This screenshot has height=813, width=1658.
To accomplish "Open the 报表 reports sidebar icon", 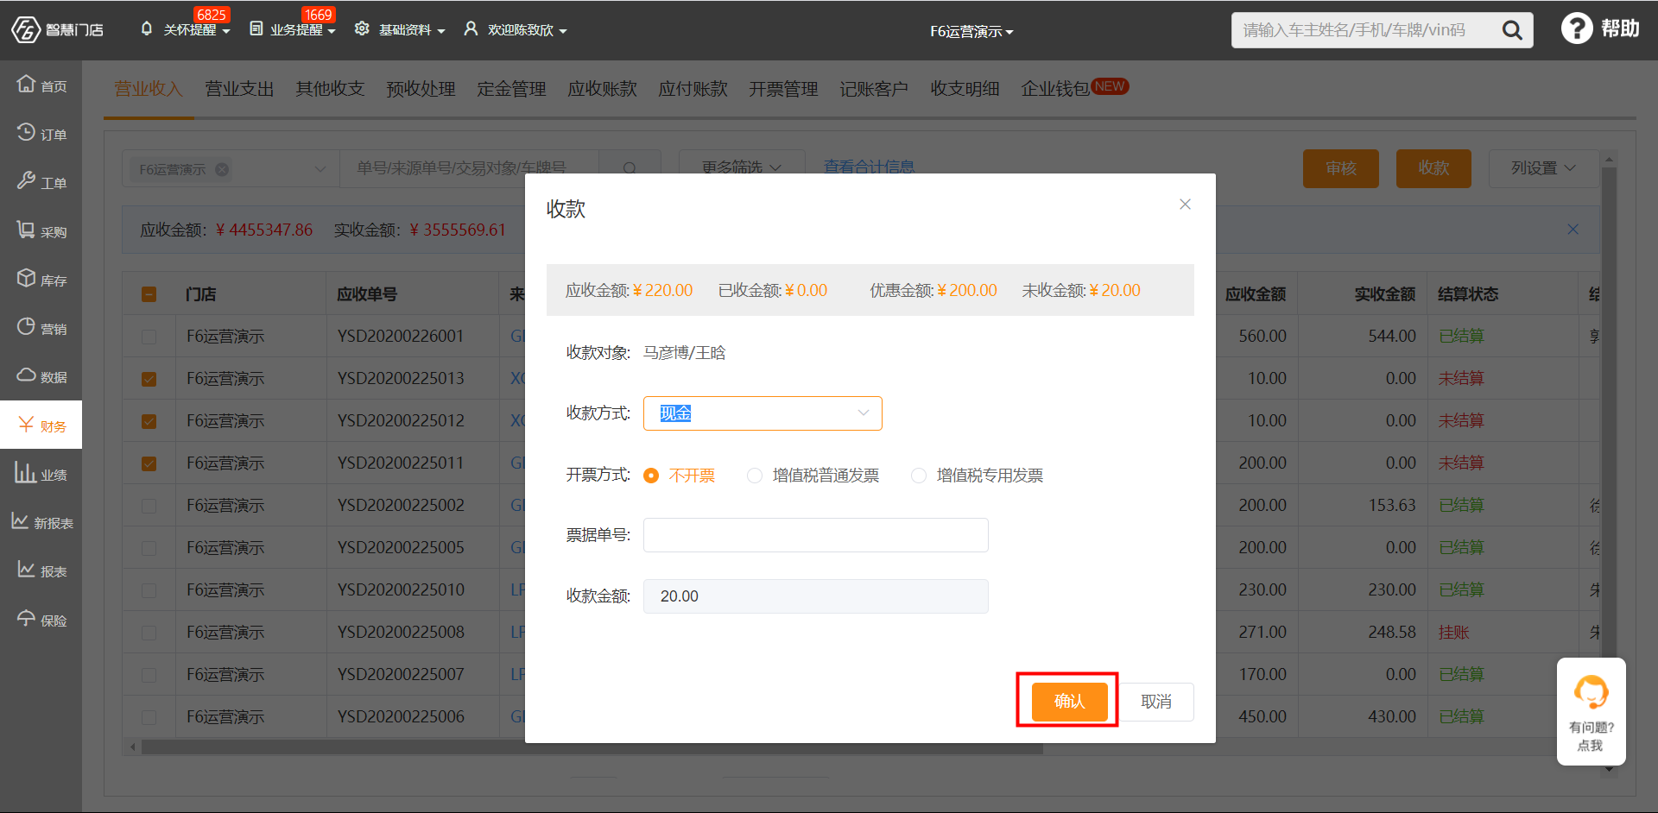I will click(26, 570).
